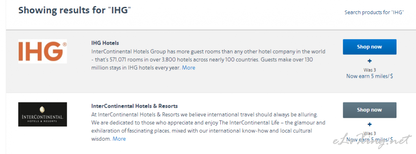
Task: Click the registered trademark symbol on IHG logo
Action: pyautogui.click(x=65, y=44)
